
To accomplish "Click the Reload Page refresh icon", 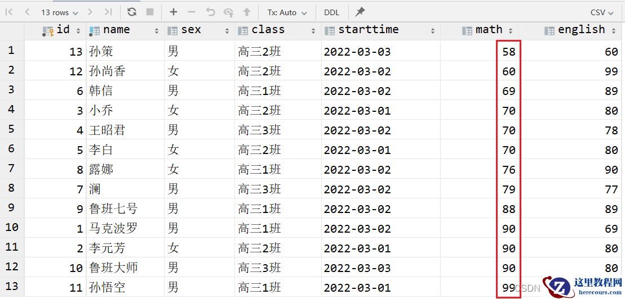I will pos(132,12).
